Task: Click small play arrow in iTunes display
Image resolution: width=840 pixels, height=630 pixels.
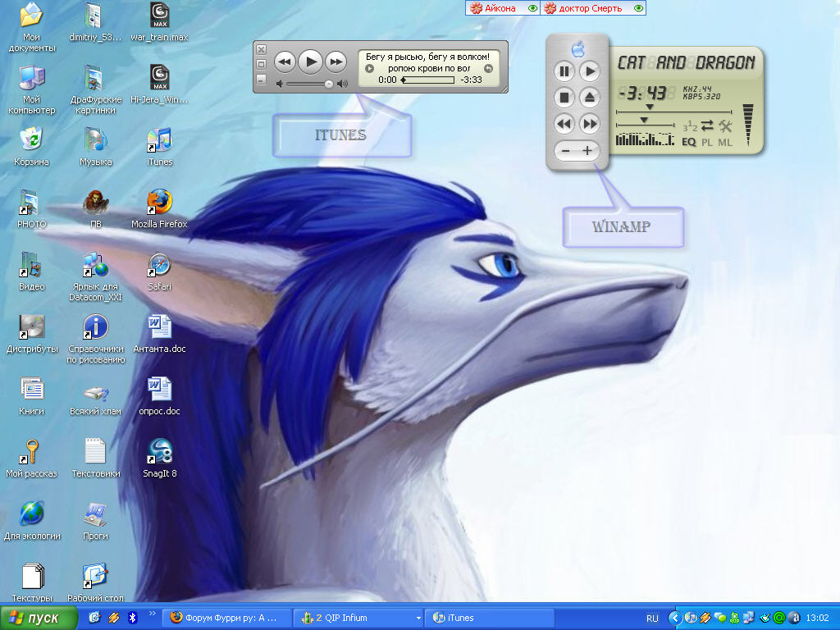Action: pyautogui.click(x=369, y=69)
